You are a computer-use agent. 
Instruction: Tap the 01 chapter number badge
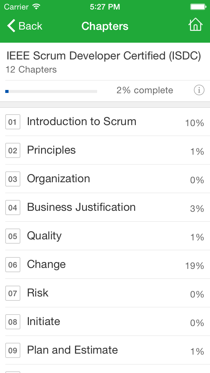click(13, 122)
